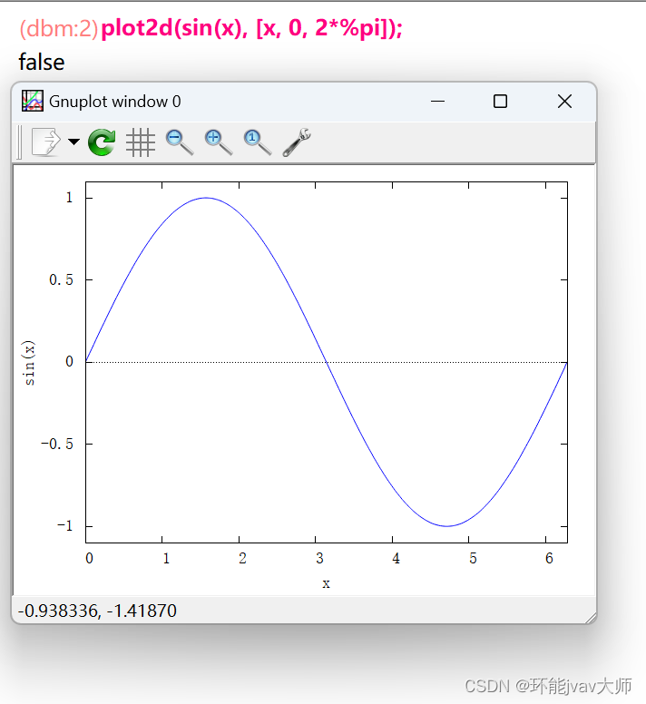This screenshot has height=704, width=646.
Task: Replot the graph with green refresh icon
Action: pos(102,142)
